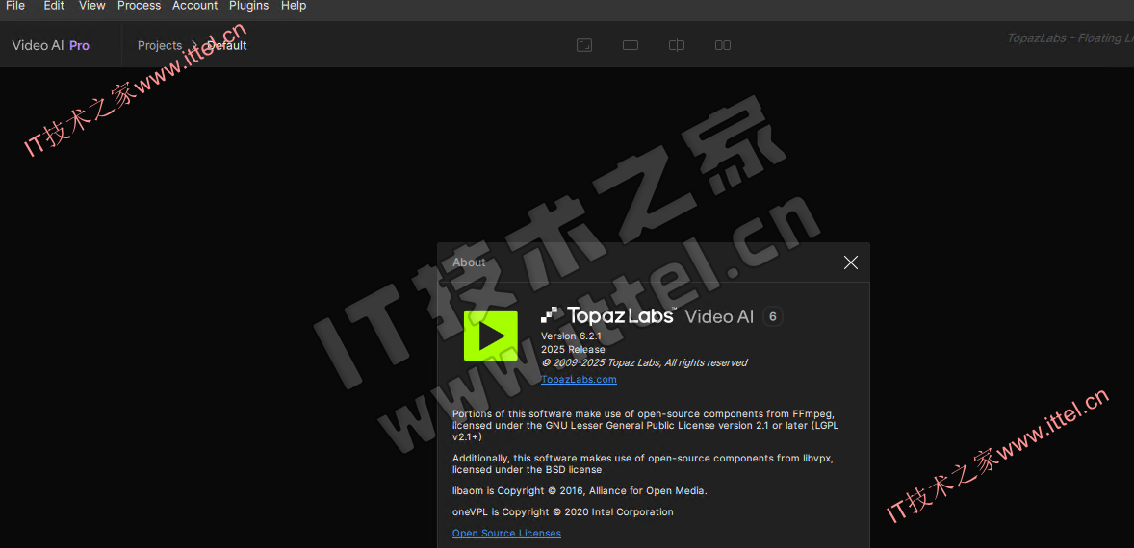This screenshot has width=1134, height=548.
Task: Select the single view layout icon
Action: (x=631, y=45)
